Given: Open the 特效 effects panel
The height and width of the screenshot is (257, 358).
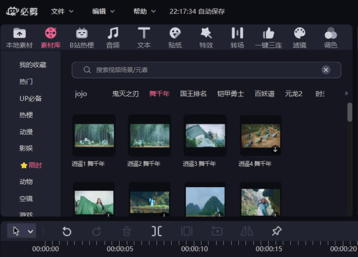Looking at the screenshot, I should pos(206,38).
